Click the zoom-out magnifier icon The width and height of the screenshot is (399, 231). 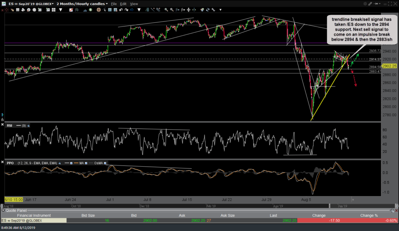pyautogui.click(x=172, y=10)
